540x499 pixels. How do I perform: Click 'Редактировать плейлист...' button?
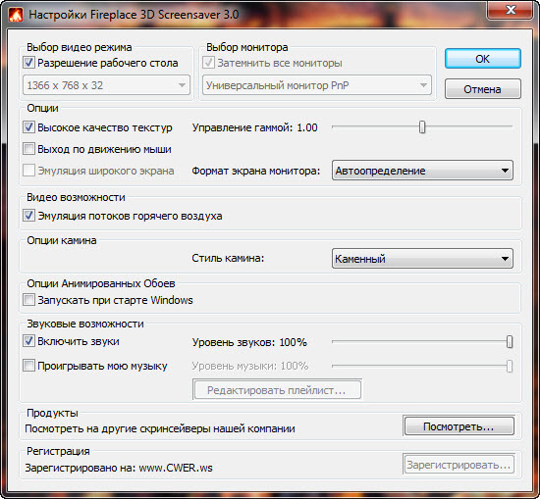pyautogui.click(x=277, y=390)
